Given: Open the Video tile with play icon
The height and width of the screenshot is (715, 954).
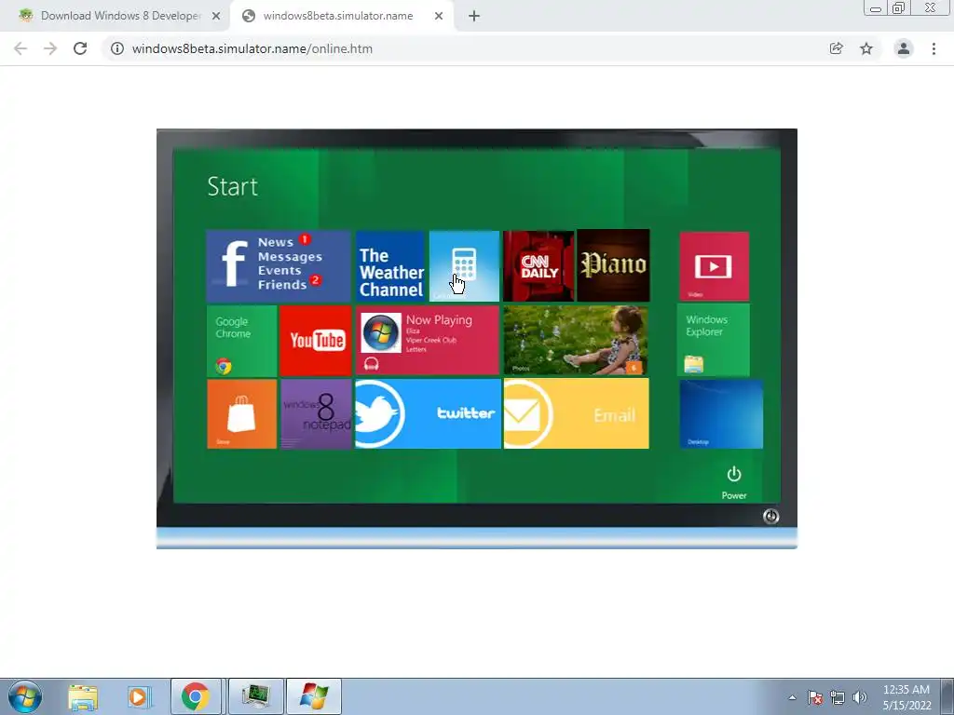Looking at the screenshot, I should pos(715,266).
